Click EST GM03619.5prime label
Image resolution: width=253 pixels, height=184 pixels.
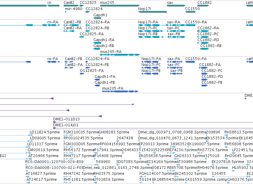point(43,150)
